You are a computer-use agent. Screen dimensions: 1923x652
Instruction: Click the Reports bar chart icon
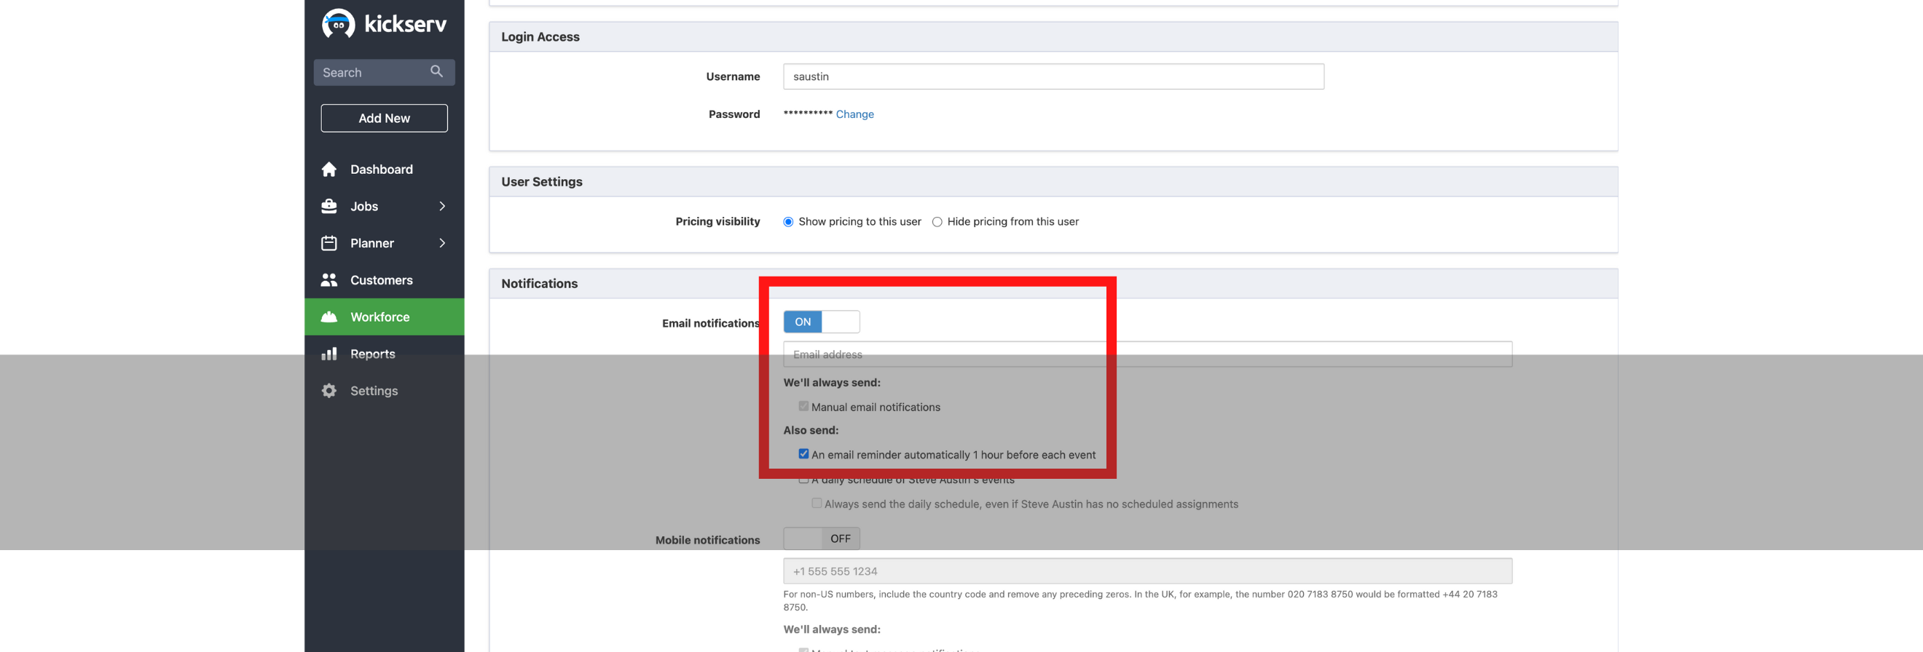pyautogui.click(x=329, y=354)
